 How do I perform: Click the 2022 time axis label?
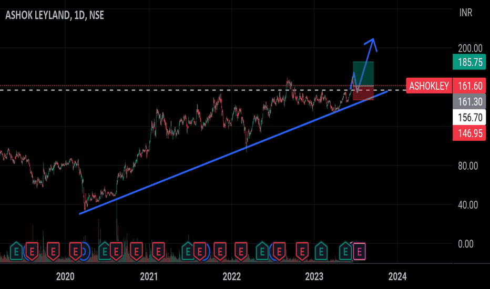click(231, 276)
